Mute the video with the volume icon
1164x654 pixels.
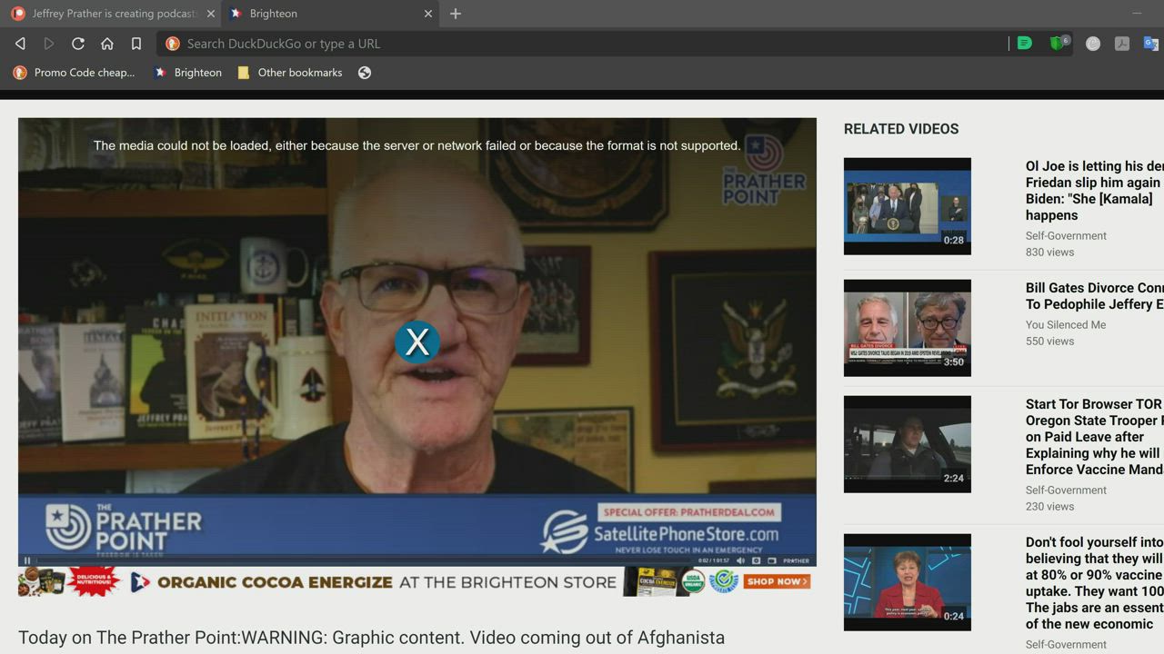(740, 560)
